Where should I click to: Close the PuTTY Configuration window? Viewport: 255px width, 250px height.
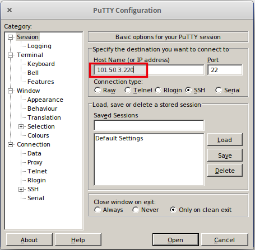pyautogui.click(x=10, y=10)
